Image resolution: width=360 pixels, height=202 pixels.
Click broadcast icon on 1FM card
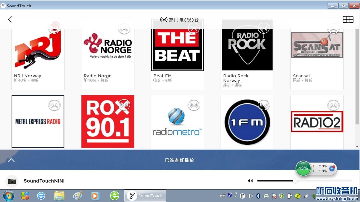[x=264, y=105]
